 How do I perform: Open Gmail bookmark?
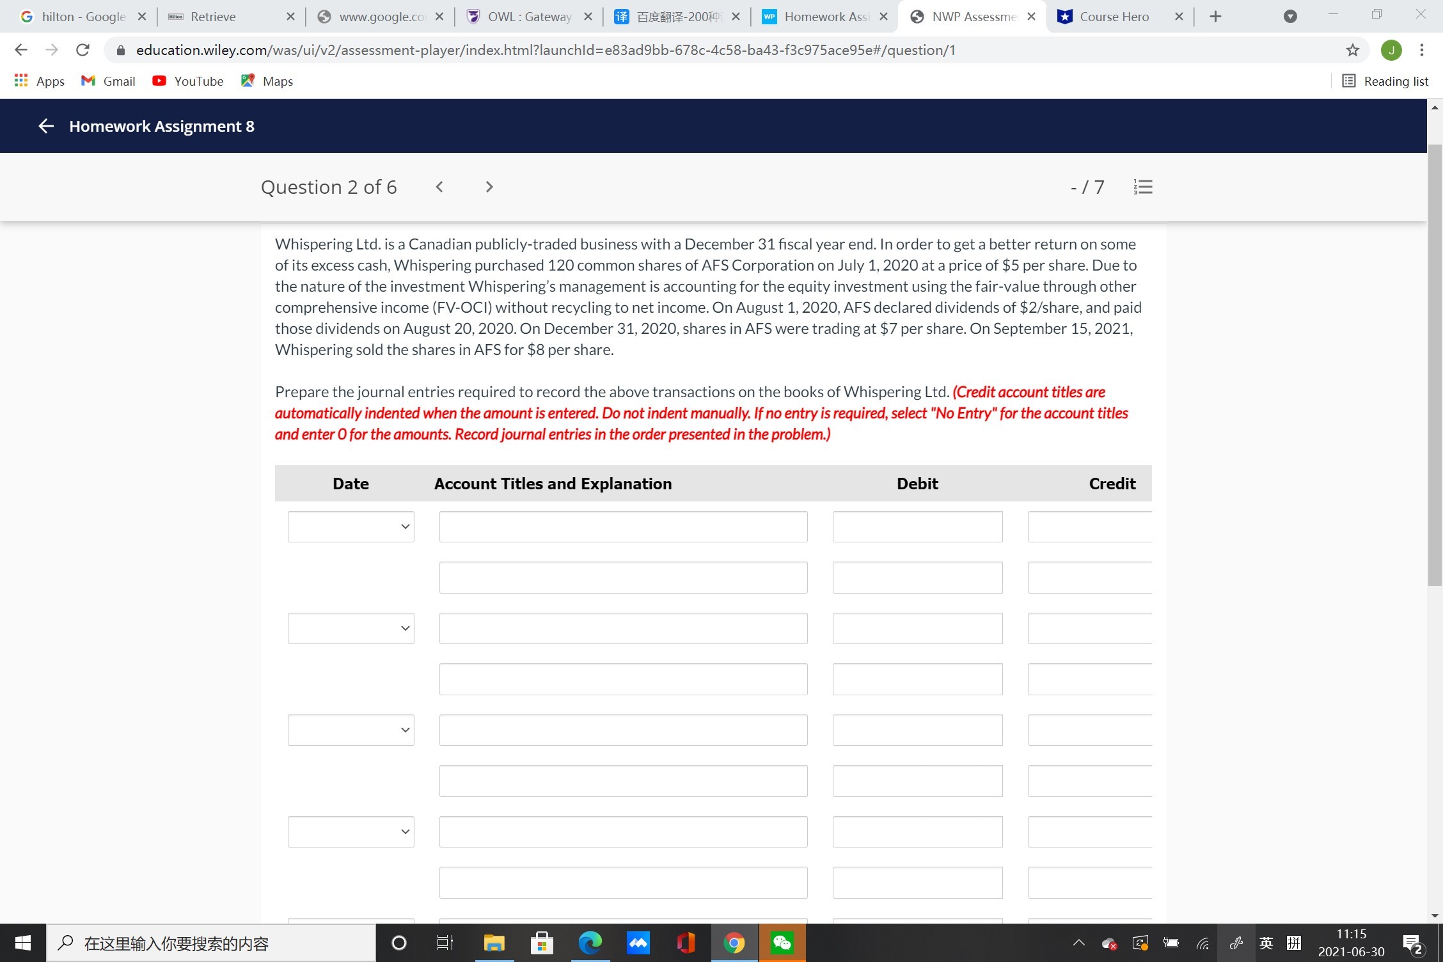[x=108, y=81]
